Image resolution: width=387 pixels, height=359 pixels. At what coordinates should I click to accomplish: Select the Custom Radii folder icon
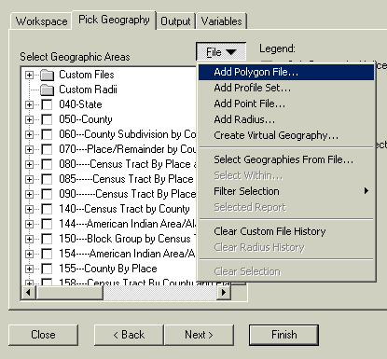pos(48,90)
